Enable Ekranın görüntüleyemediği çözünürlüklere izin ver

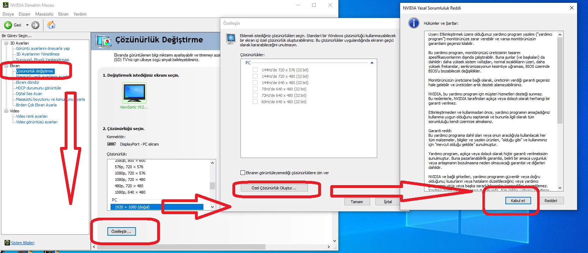(x=243, y=173)
